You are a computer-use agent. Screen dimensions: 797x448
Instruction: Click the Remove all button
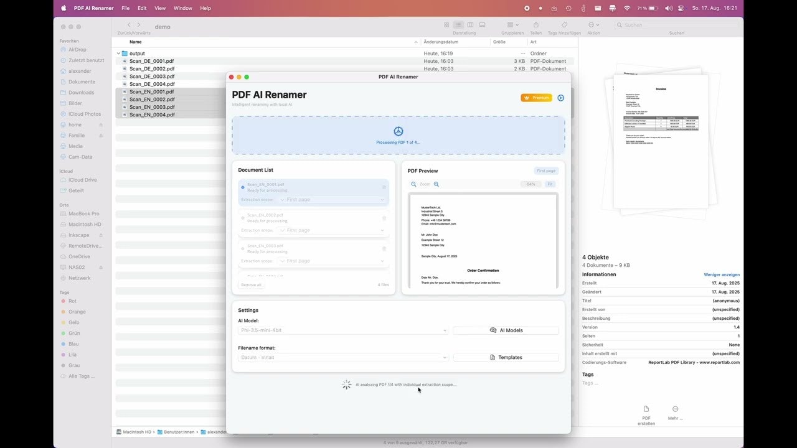click(x=252, y=285)
